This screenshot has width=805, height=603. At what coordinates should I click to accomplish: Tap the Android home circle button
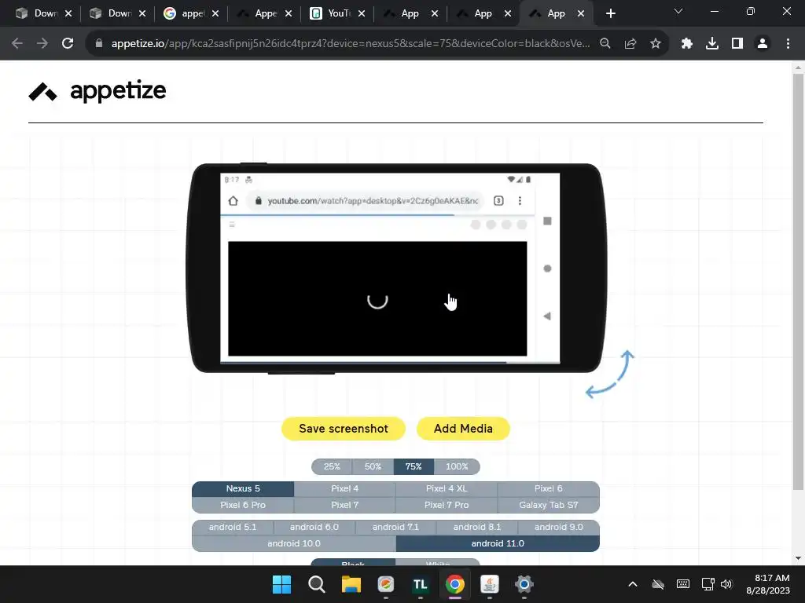tap(547, 269)
